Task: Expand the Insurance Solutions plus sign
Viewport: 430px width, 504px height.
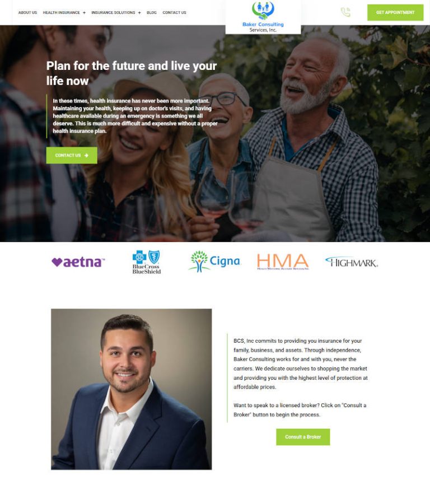Action: click(x=139, y=12)
